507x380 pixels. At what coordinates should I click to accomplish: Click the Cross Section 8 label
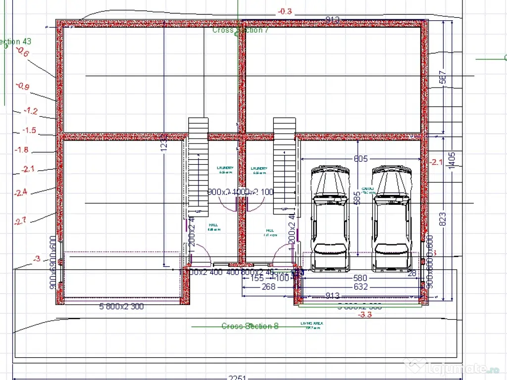pyautogui.click(x=250, y=326)
